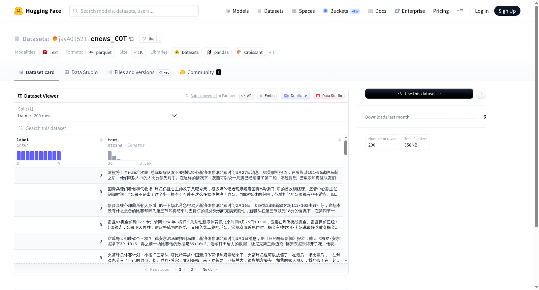The image size is (539, 290).
Task: Click the xet badge icon
Action: tap(164, 72)
